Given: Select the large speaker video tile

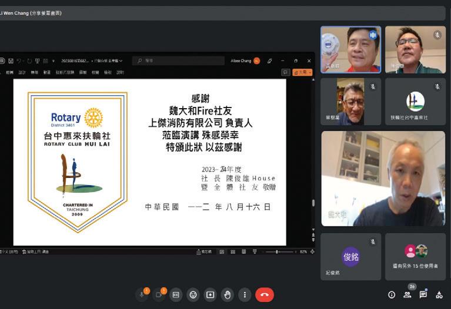Looking at the screenshot, I should 383,179.
